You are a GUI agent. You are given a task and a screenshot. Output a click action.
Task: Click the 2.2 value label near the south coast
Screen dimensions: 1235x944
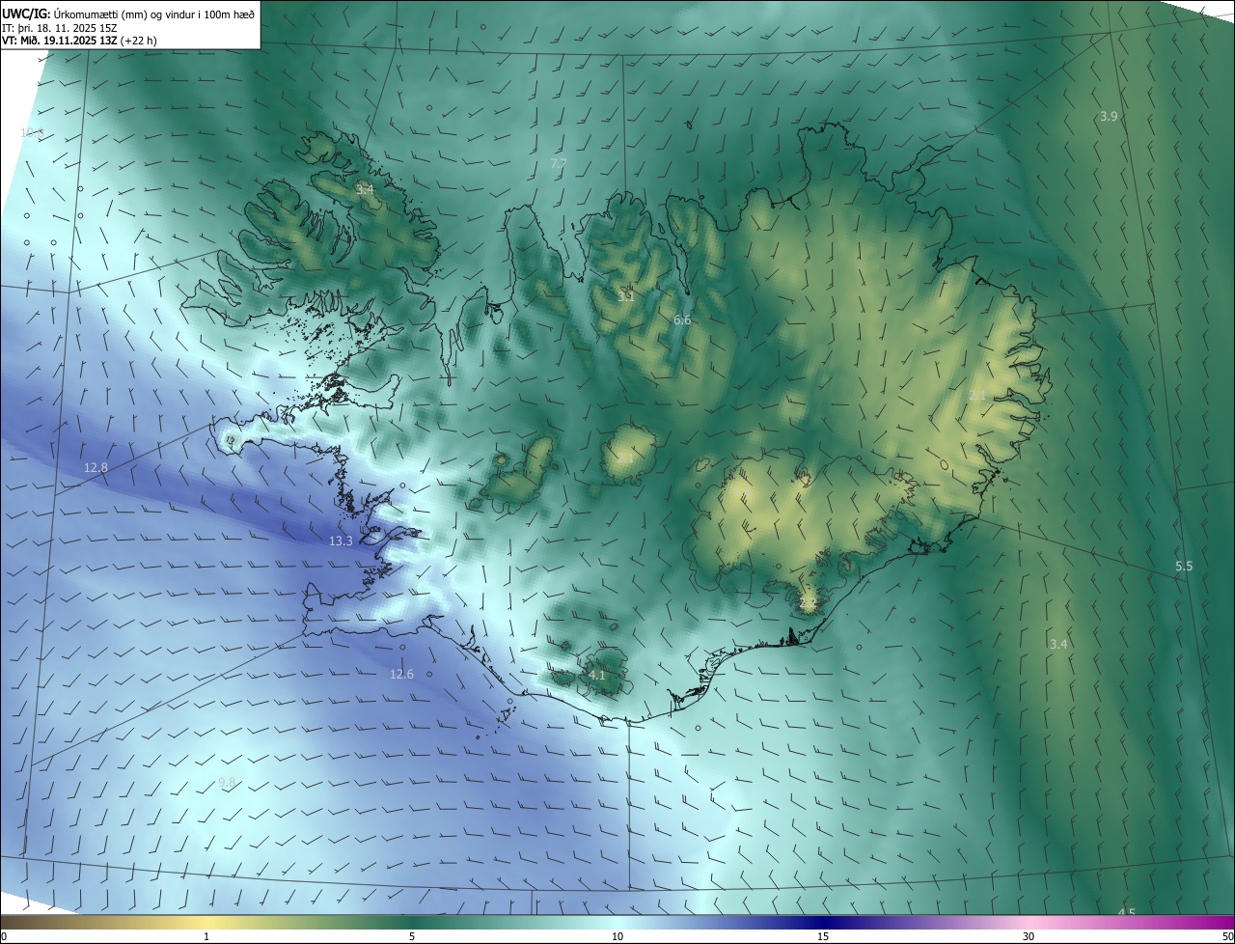[x=808, y=603]
